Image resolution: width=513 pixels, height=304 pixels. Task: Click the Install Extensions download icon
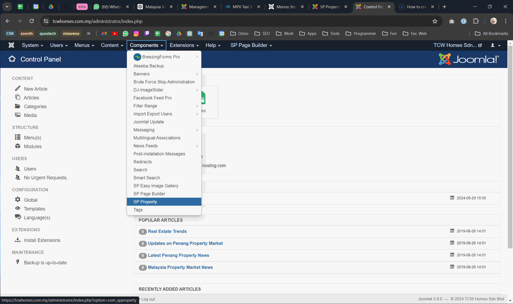(x=18, y=240)
